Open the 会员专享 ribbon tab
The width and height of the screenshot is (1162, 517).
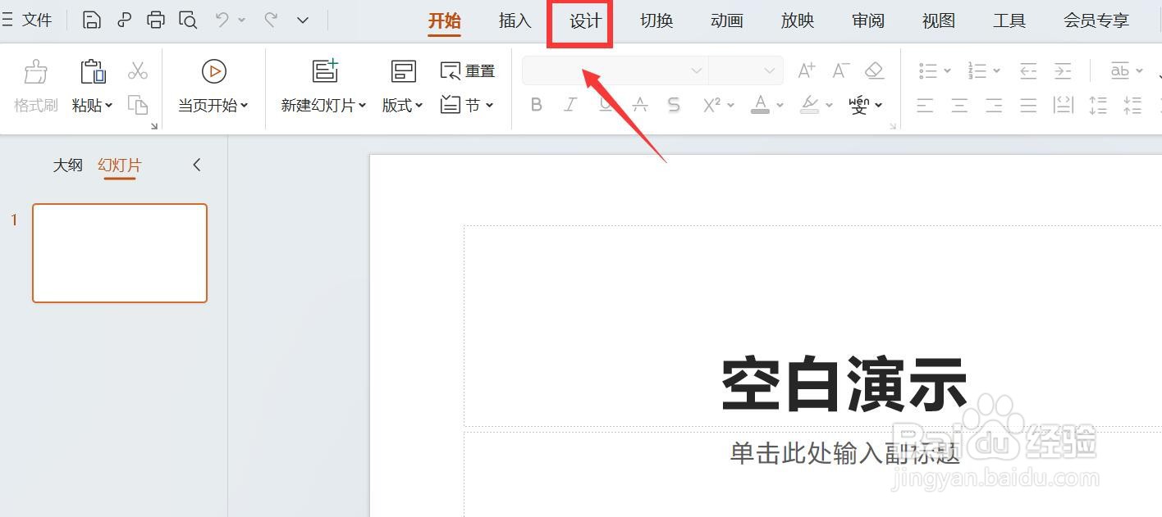coord(1096,21)
